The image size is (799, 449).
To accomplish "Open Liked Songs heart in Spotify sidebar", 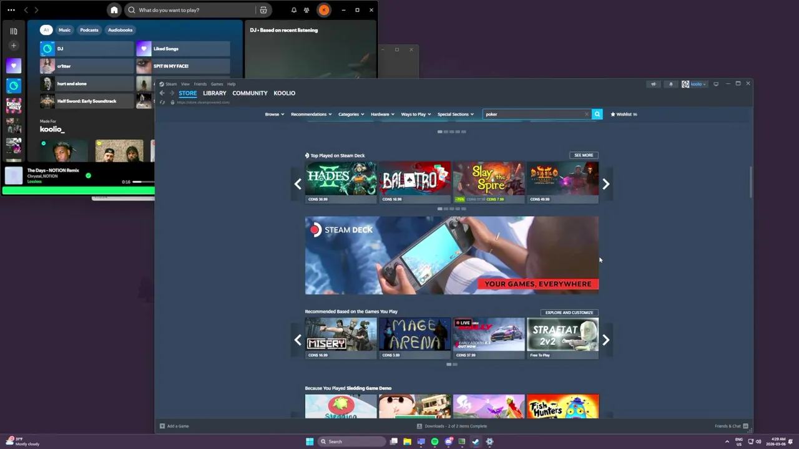I will coord(14,65).
